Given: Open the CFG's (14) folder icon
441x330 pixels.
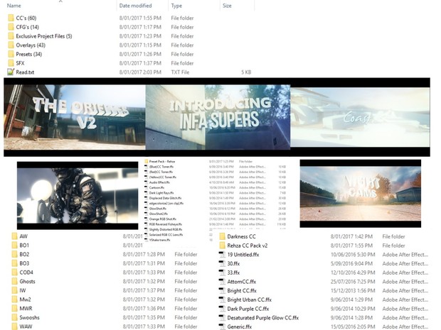Looking at the screenshot, I should (x=11, y=27).
